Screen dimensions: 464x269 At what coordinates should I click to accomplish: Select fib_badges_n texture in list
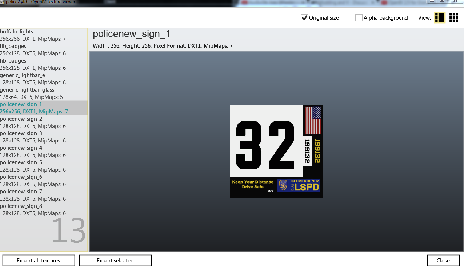click(x=44, y=64)
